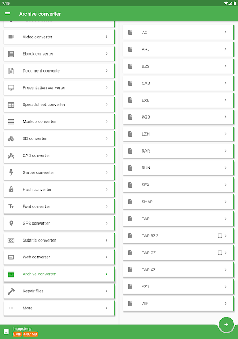This screenshot has height=339, width=238.
Task: Expand the 7Z format chevron
Action: click(x=225, y=32)
